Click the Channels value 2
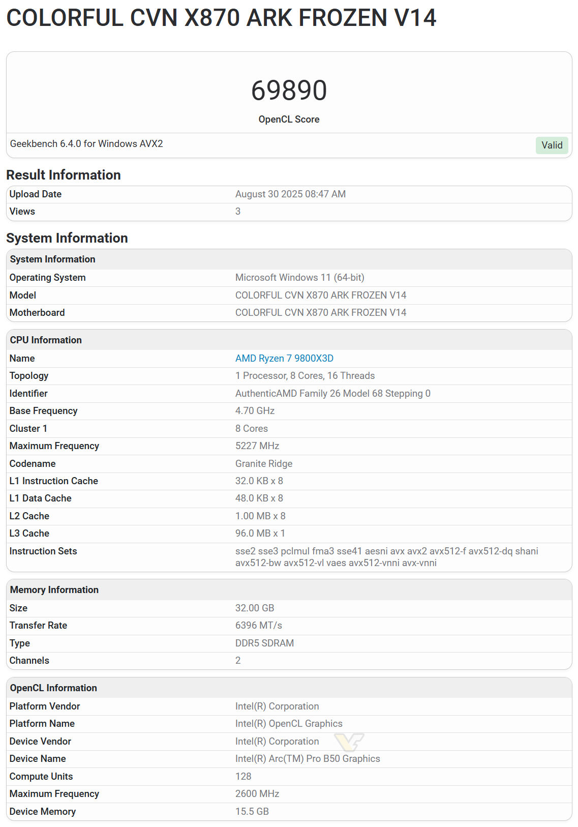The image size is (578, 827). click(x=238, y=661)
